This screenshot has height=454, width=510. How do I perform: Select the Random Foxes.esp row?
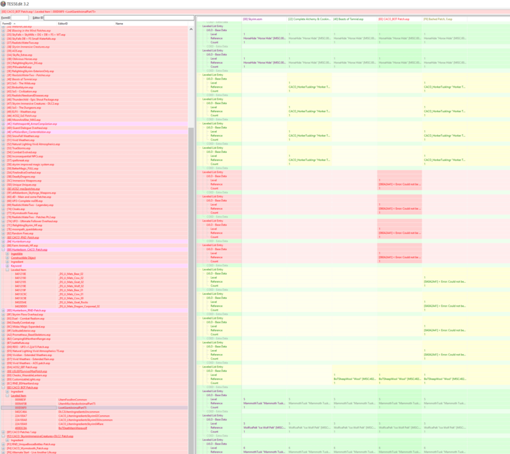click(x=95, y=233)
